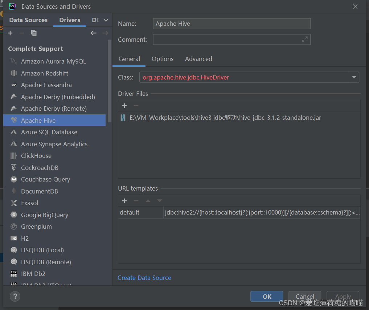Duplicate the selected driver
Image resolution: width=369 pixels, height=310 pixels.
click(x=34, y=33)
